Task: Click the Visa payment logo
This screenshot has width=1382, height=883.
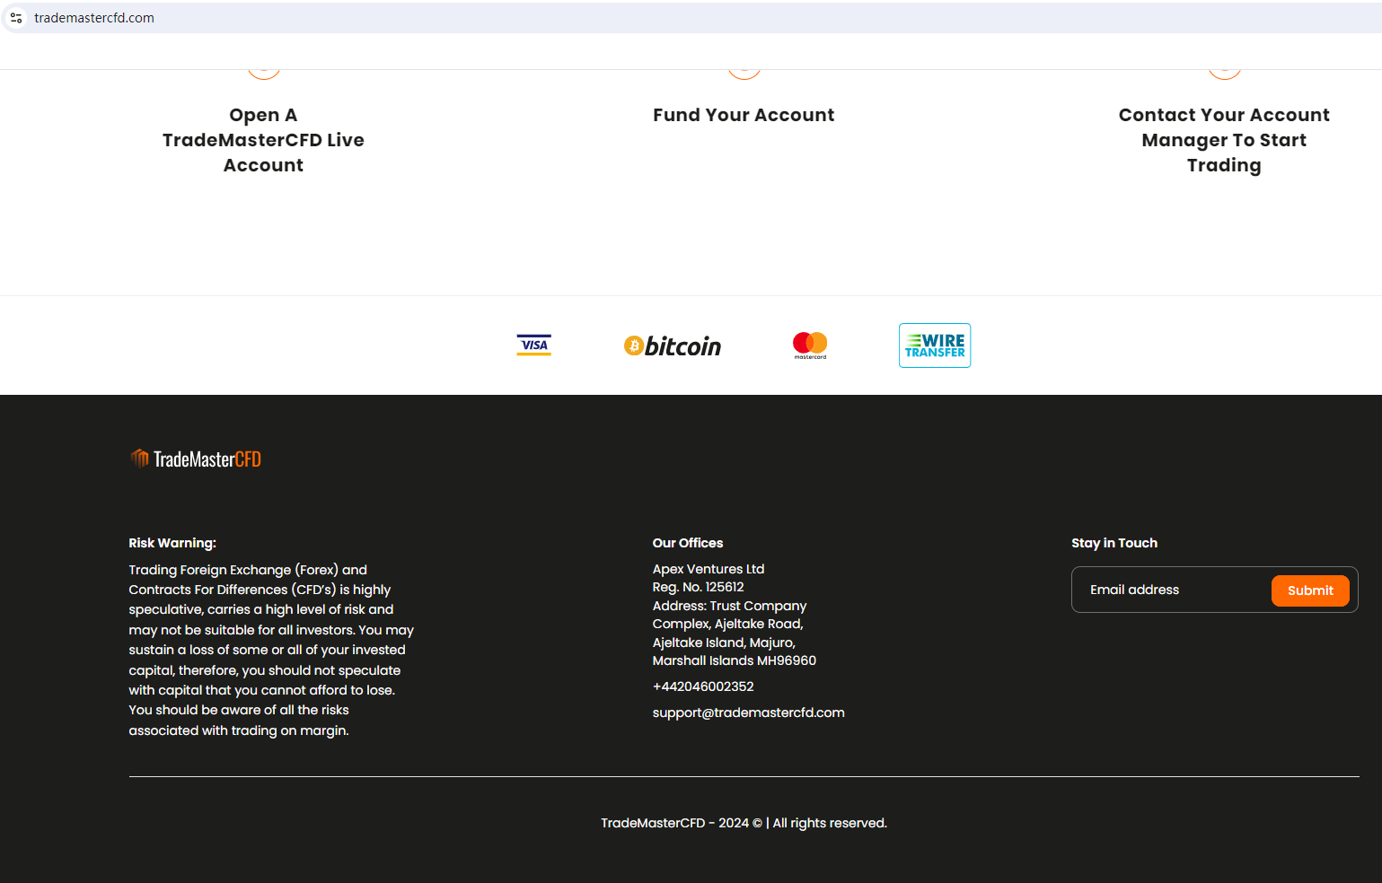Action: click(534, 345)
